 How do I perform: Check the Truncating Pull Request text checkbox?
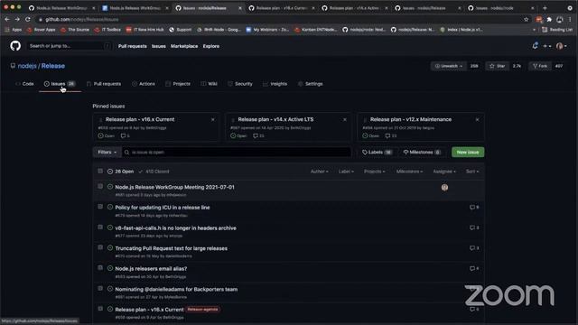click(100, 247)
